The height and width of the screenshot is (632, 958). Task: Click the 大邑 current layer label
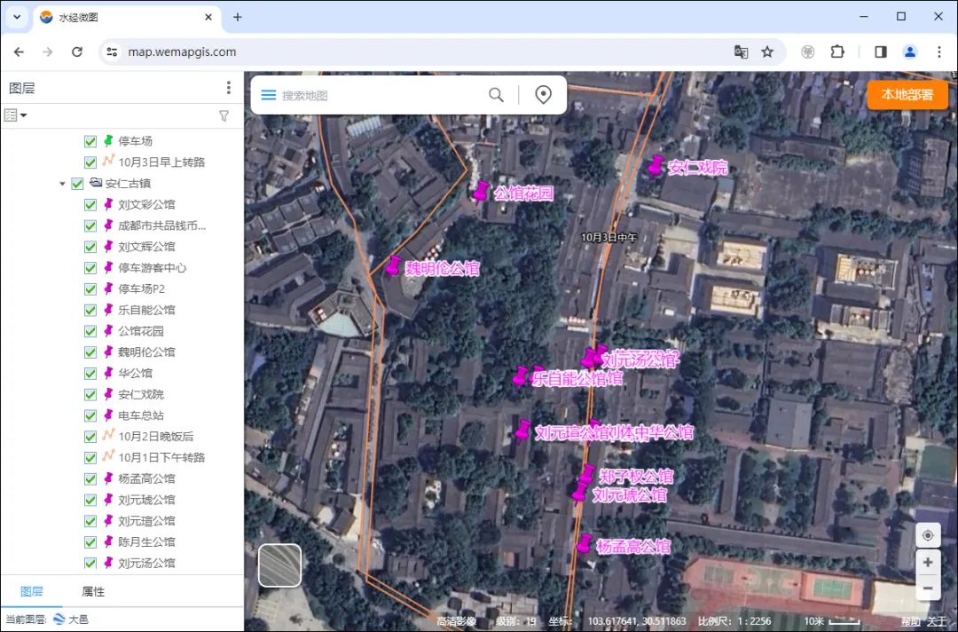[x=78, y=620]
